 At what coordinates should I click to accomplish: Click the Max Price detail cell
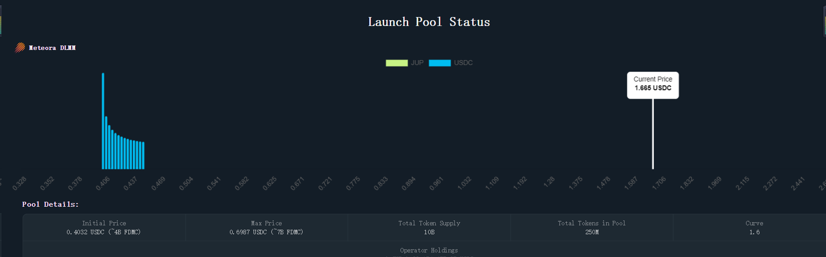click(x=266, y=227)
